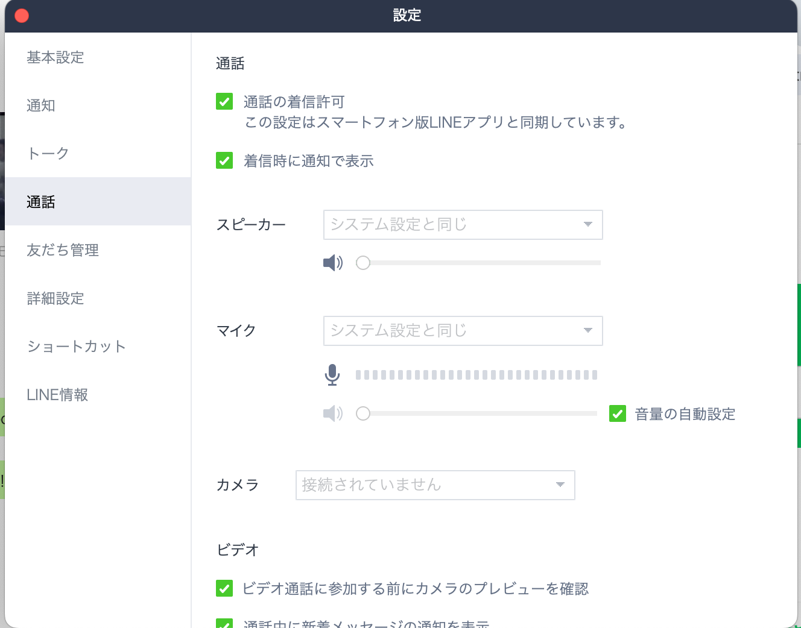Expand the カメラ selection dropdown
Image resolution: width=801 pixels, height=628 pixels.
tap(435, 485)
